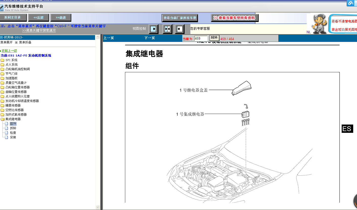Screen dimensions: 357x210
Task: Click the page number input field
Action: (x=201, y=38)
